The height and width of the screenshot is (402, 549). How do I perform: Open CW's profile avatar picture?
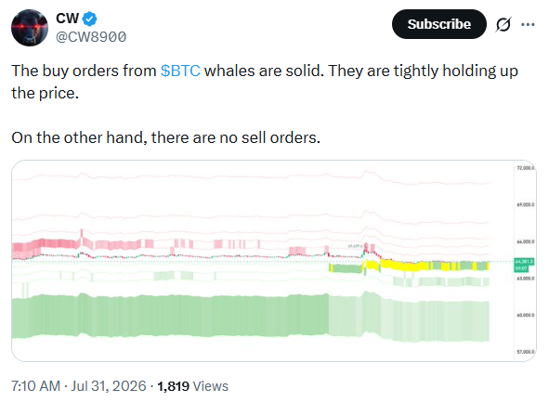30,28
